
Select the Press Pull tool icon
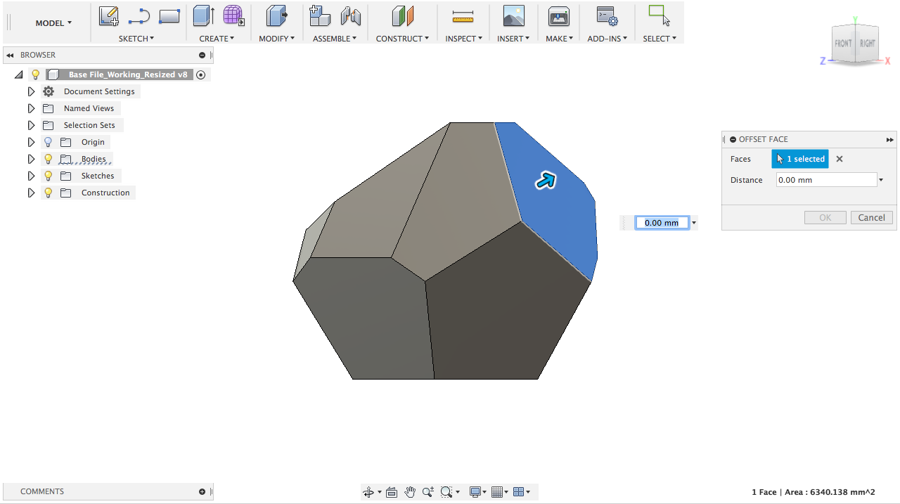pos(276,15)
